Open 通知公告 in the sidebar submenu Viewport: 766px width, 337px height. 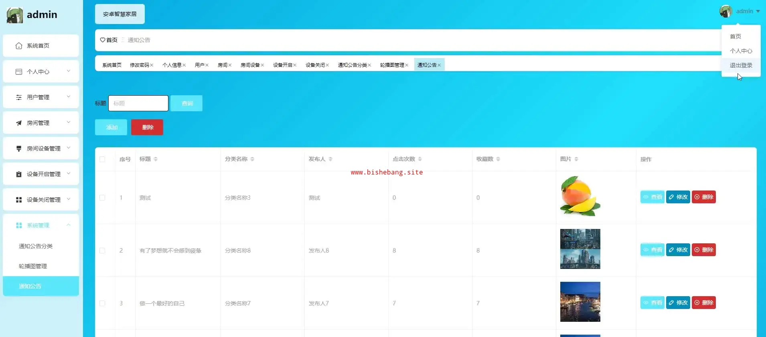pos(41,286)
